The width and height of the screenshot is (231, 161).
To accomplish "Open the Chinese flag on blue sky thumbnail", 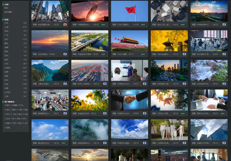I will 130,11.
